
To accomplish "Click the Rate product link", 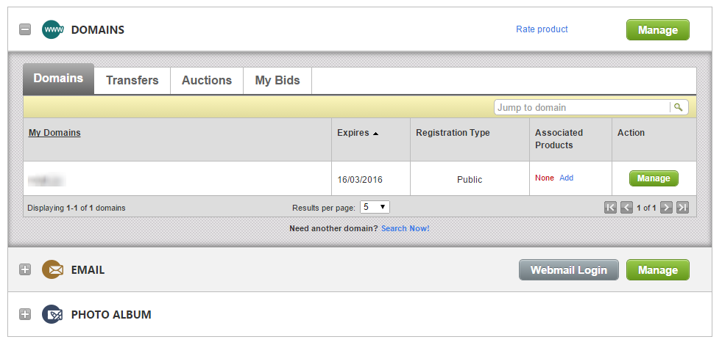I will pyautogui.click(x=542, y=29).
